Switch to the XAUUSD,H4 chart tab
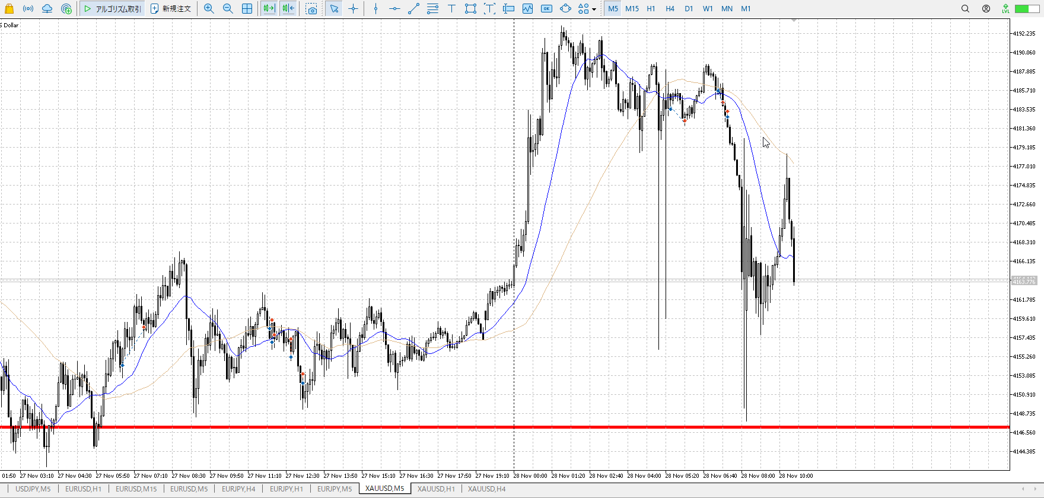 [486, 489]
